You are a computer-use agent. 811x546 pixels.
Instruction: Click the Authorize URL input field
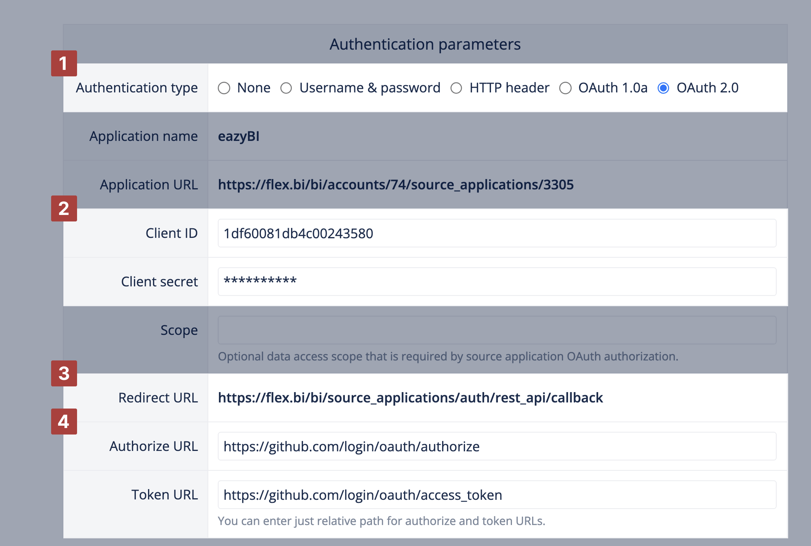pos(496,446)
